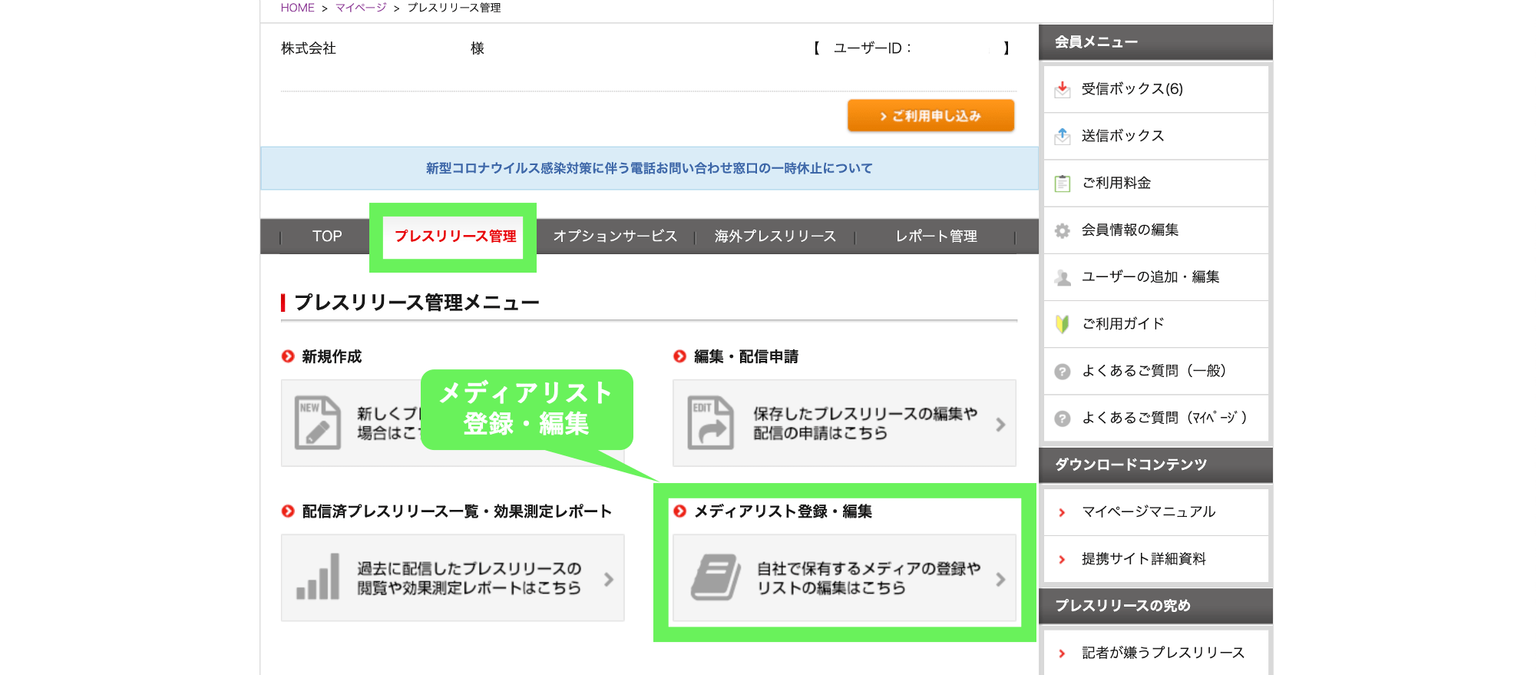This screenshot has height=675, width=1537.
Task: Expand the マイページマニュアル download item
Action: [1148, 512]
